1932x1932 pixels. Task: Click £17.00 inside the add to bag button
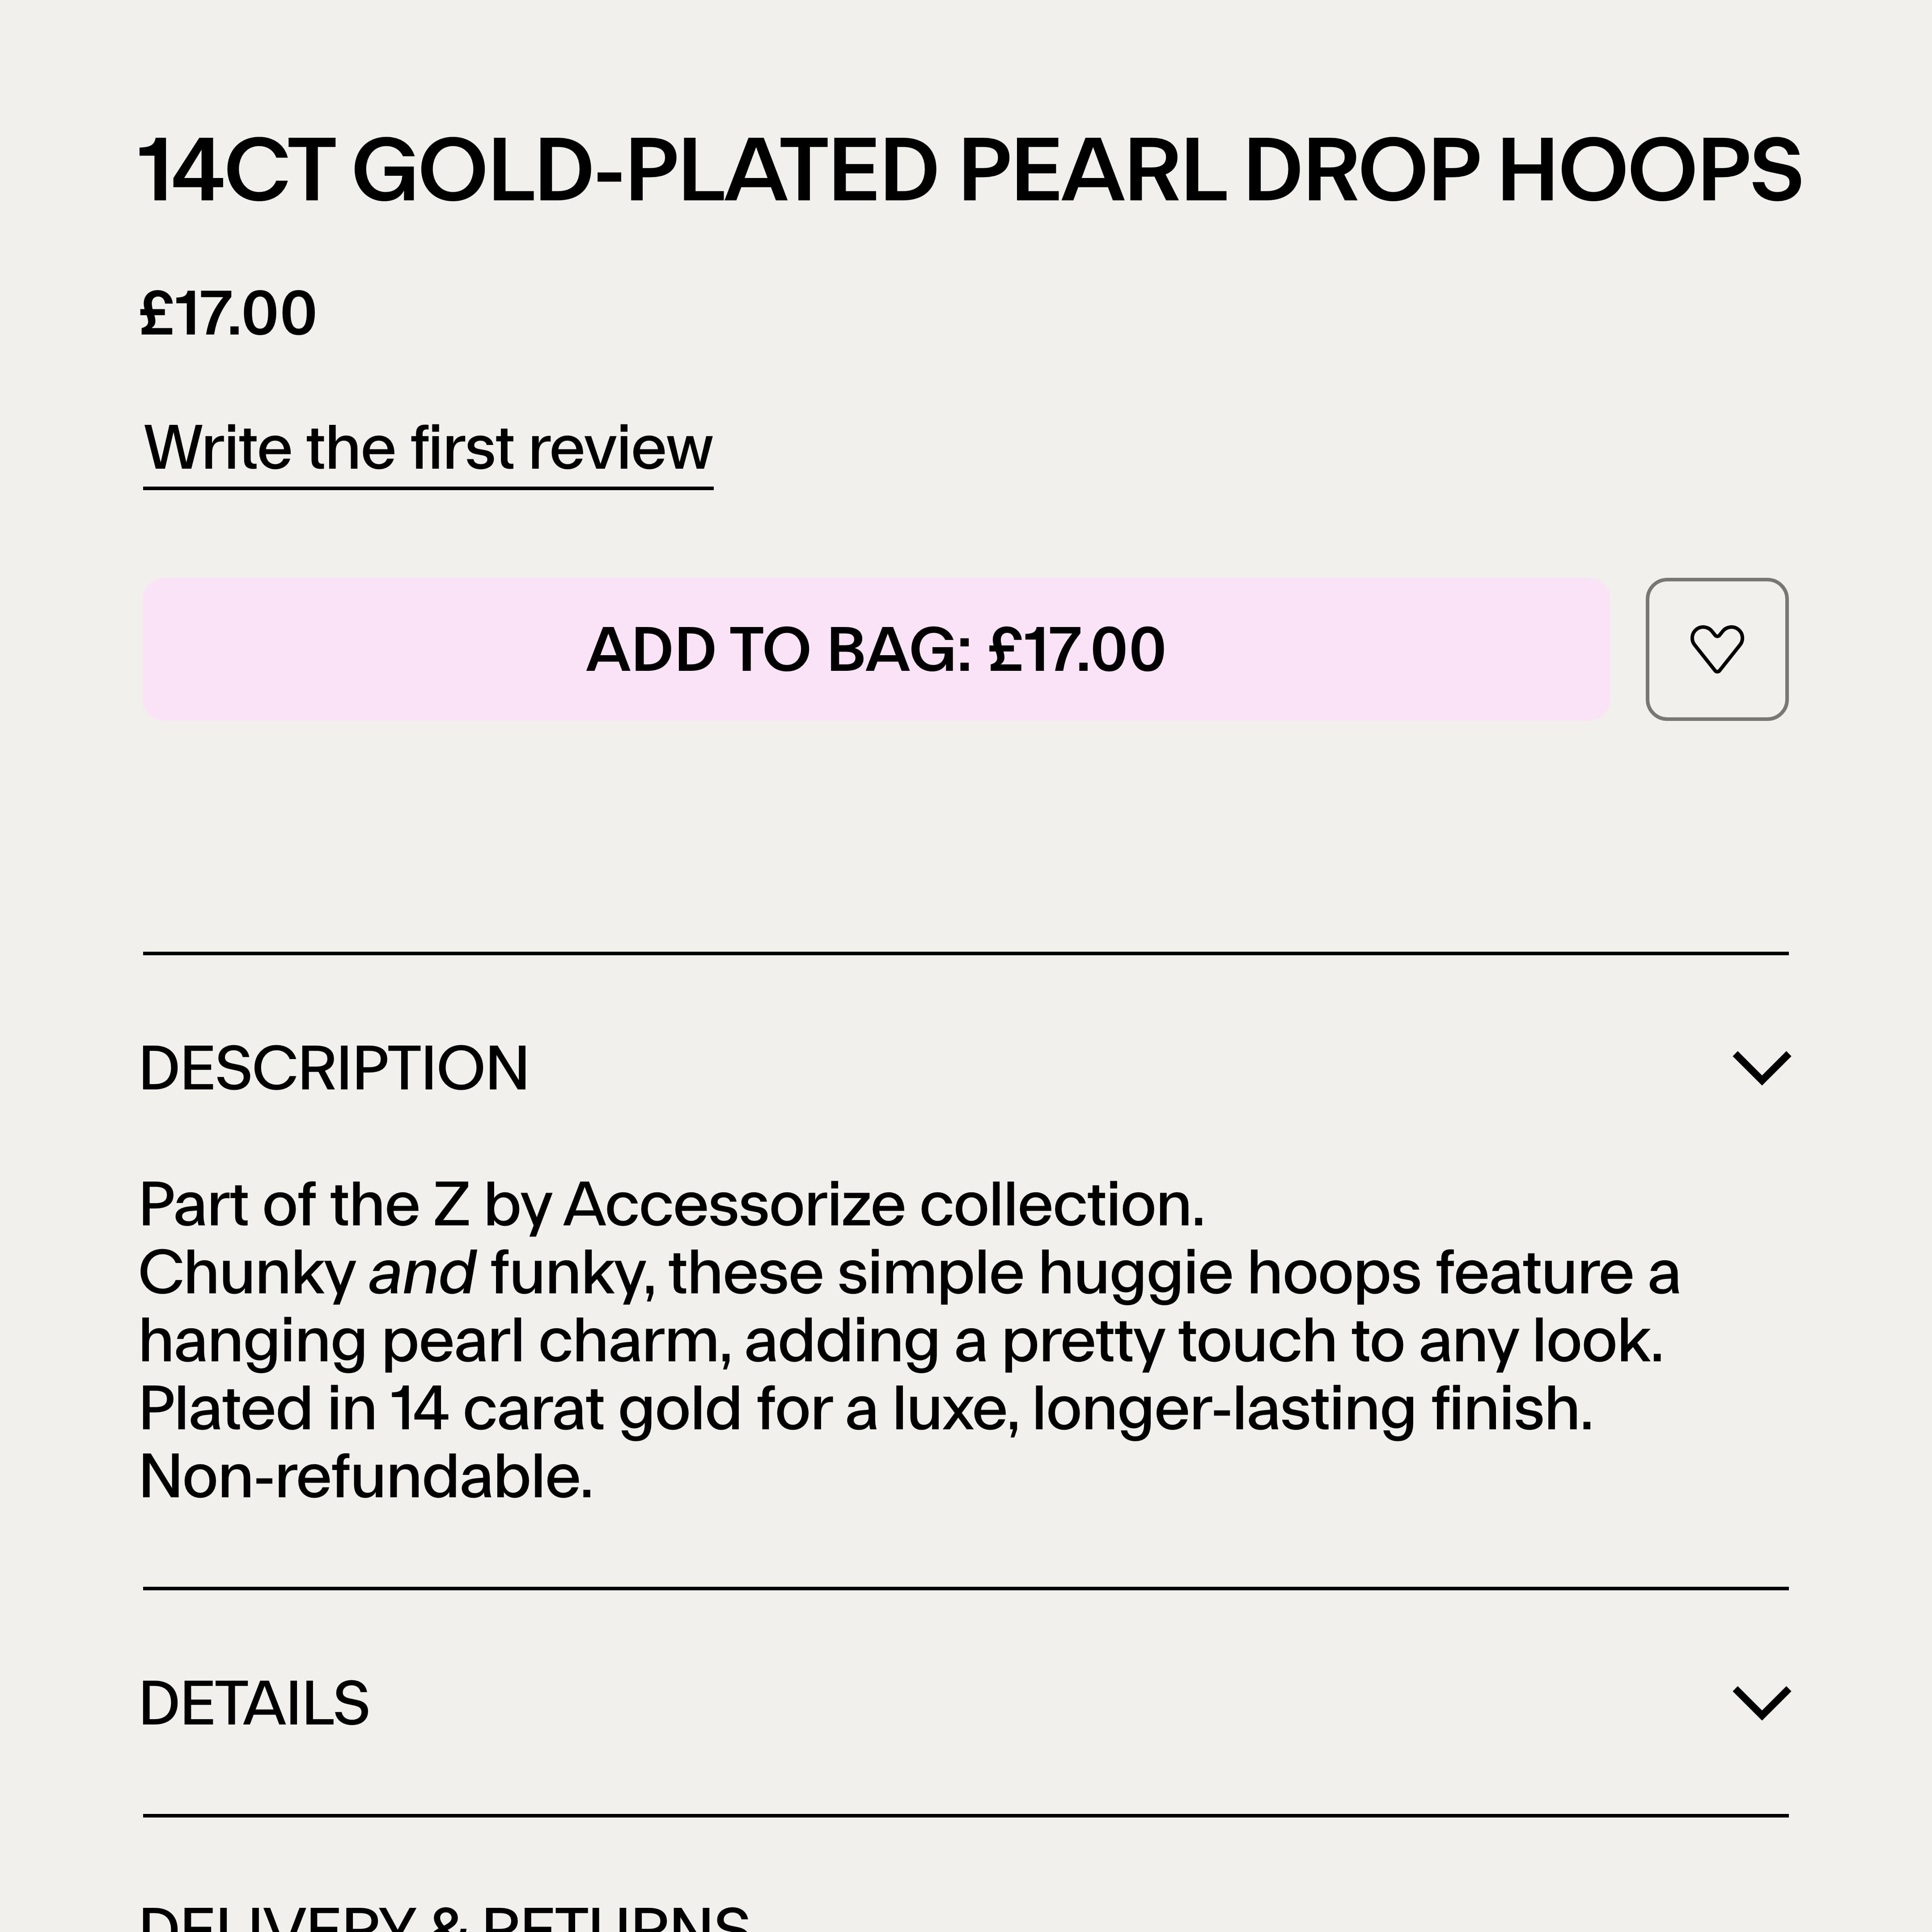(1077, 650)
